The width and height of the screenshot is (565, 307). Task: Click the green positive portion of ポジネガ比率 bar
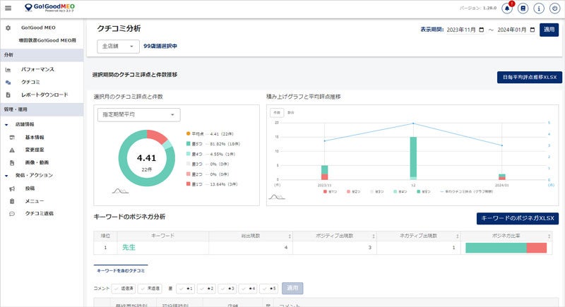point(496,248)
